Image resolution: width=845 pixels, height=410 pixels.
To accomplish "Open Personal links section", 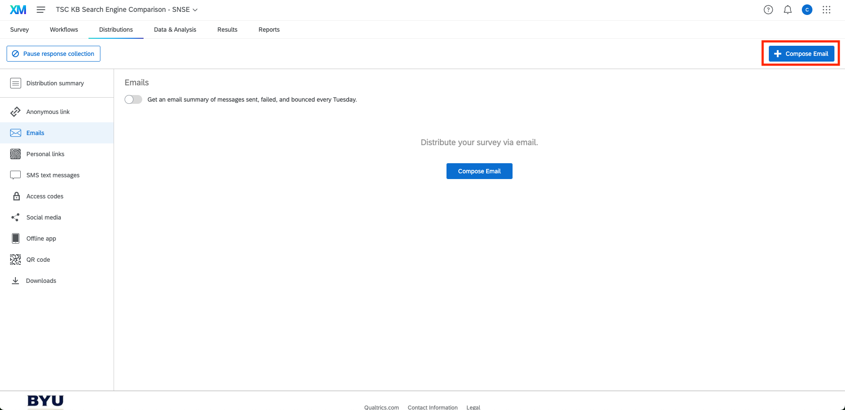I will 45,154.
